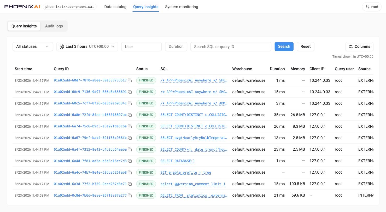Image resolution: width=386 pixels, height=212 pixels.
Task: Copy query ID ending e3e92fde5cba
Action: (x=130, y=126)
